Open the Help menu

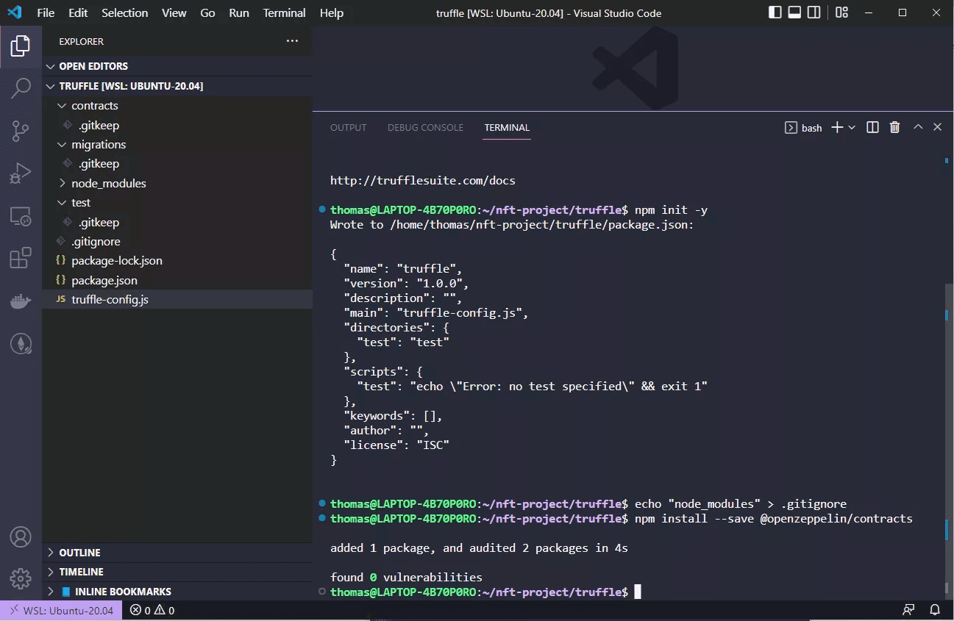tap(332, 12)
